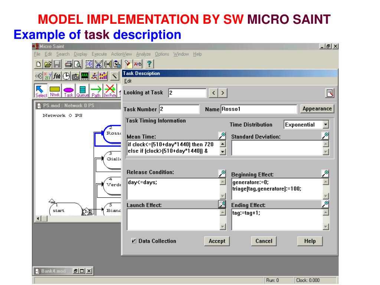Viewport: 380px width, 285px height.
Task: Open the network diagram icon in second toolbar
Action: (39, 76)
